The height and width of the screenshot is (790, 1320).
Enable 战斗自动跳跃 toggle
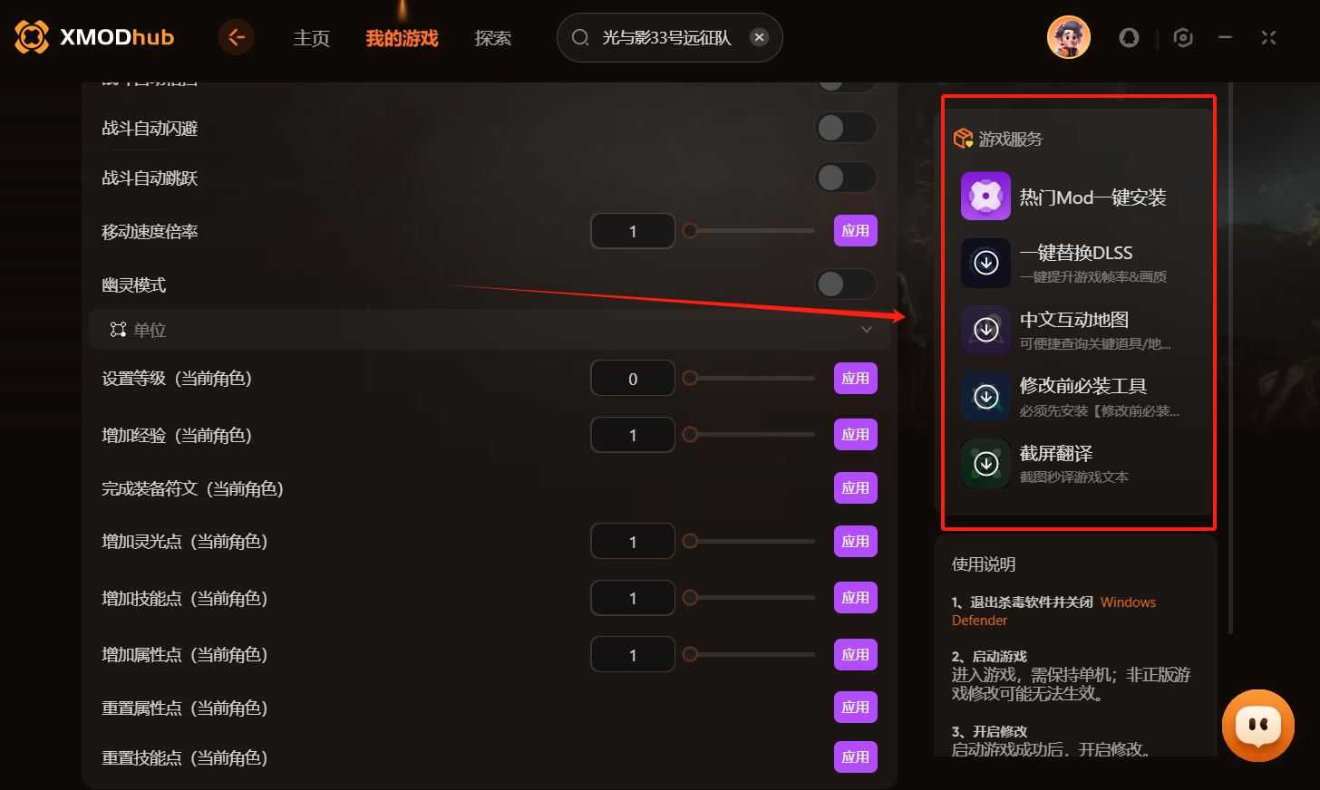pyautogui.click(x=846, y=177)
